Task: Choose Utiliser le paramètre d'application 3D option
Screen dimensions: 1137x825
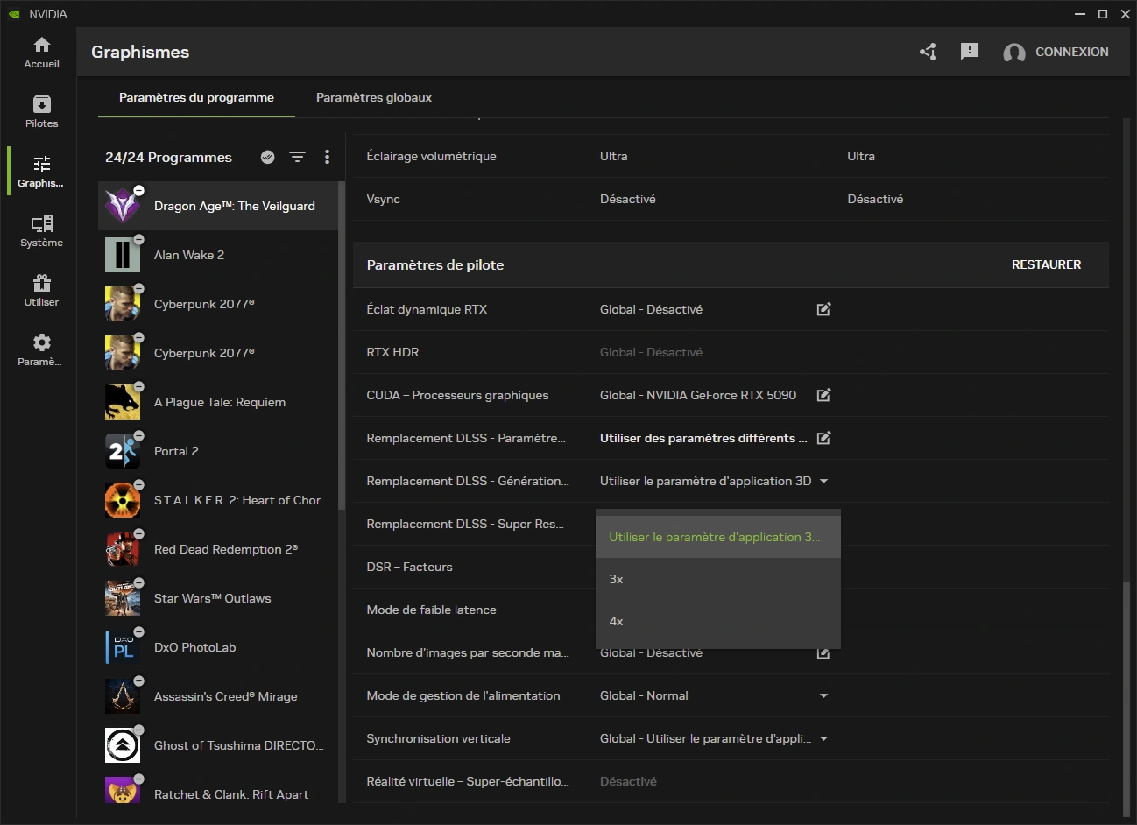Action: coord(718,537)
